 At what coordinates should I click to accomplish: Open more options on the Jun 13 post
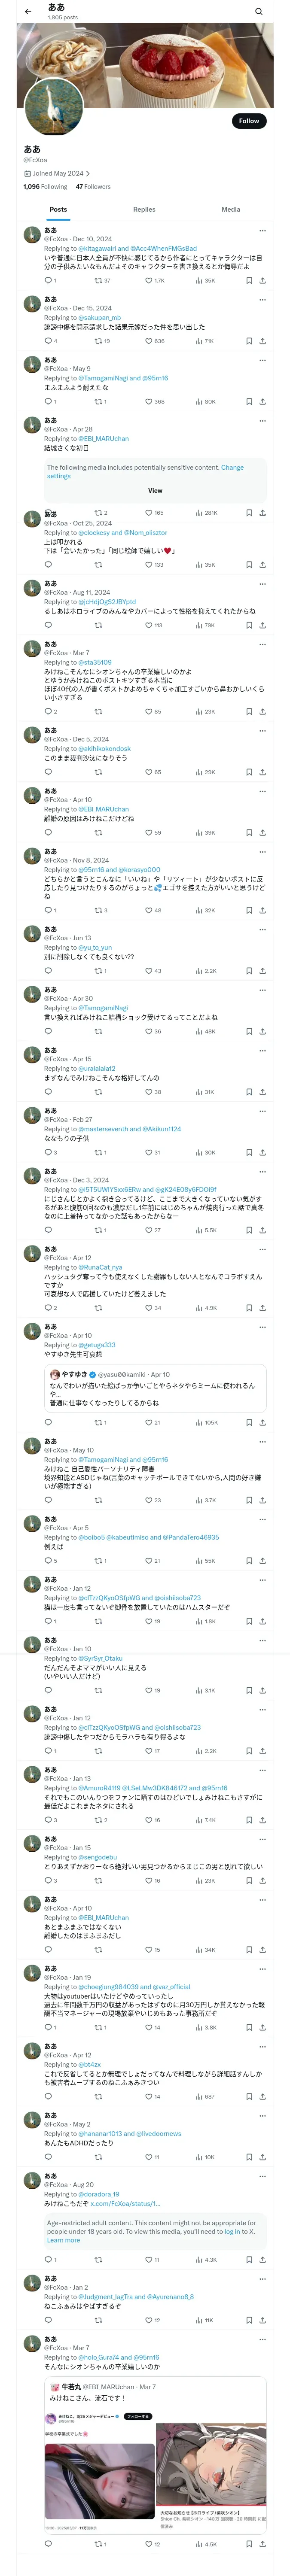(x=262, y=930)
